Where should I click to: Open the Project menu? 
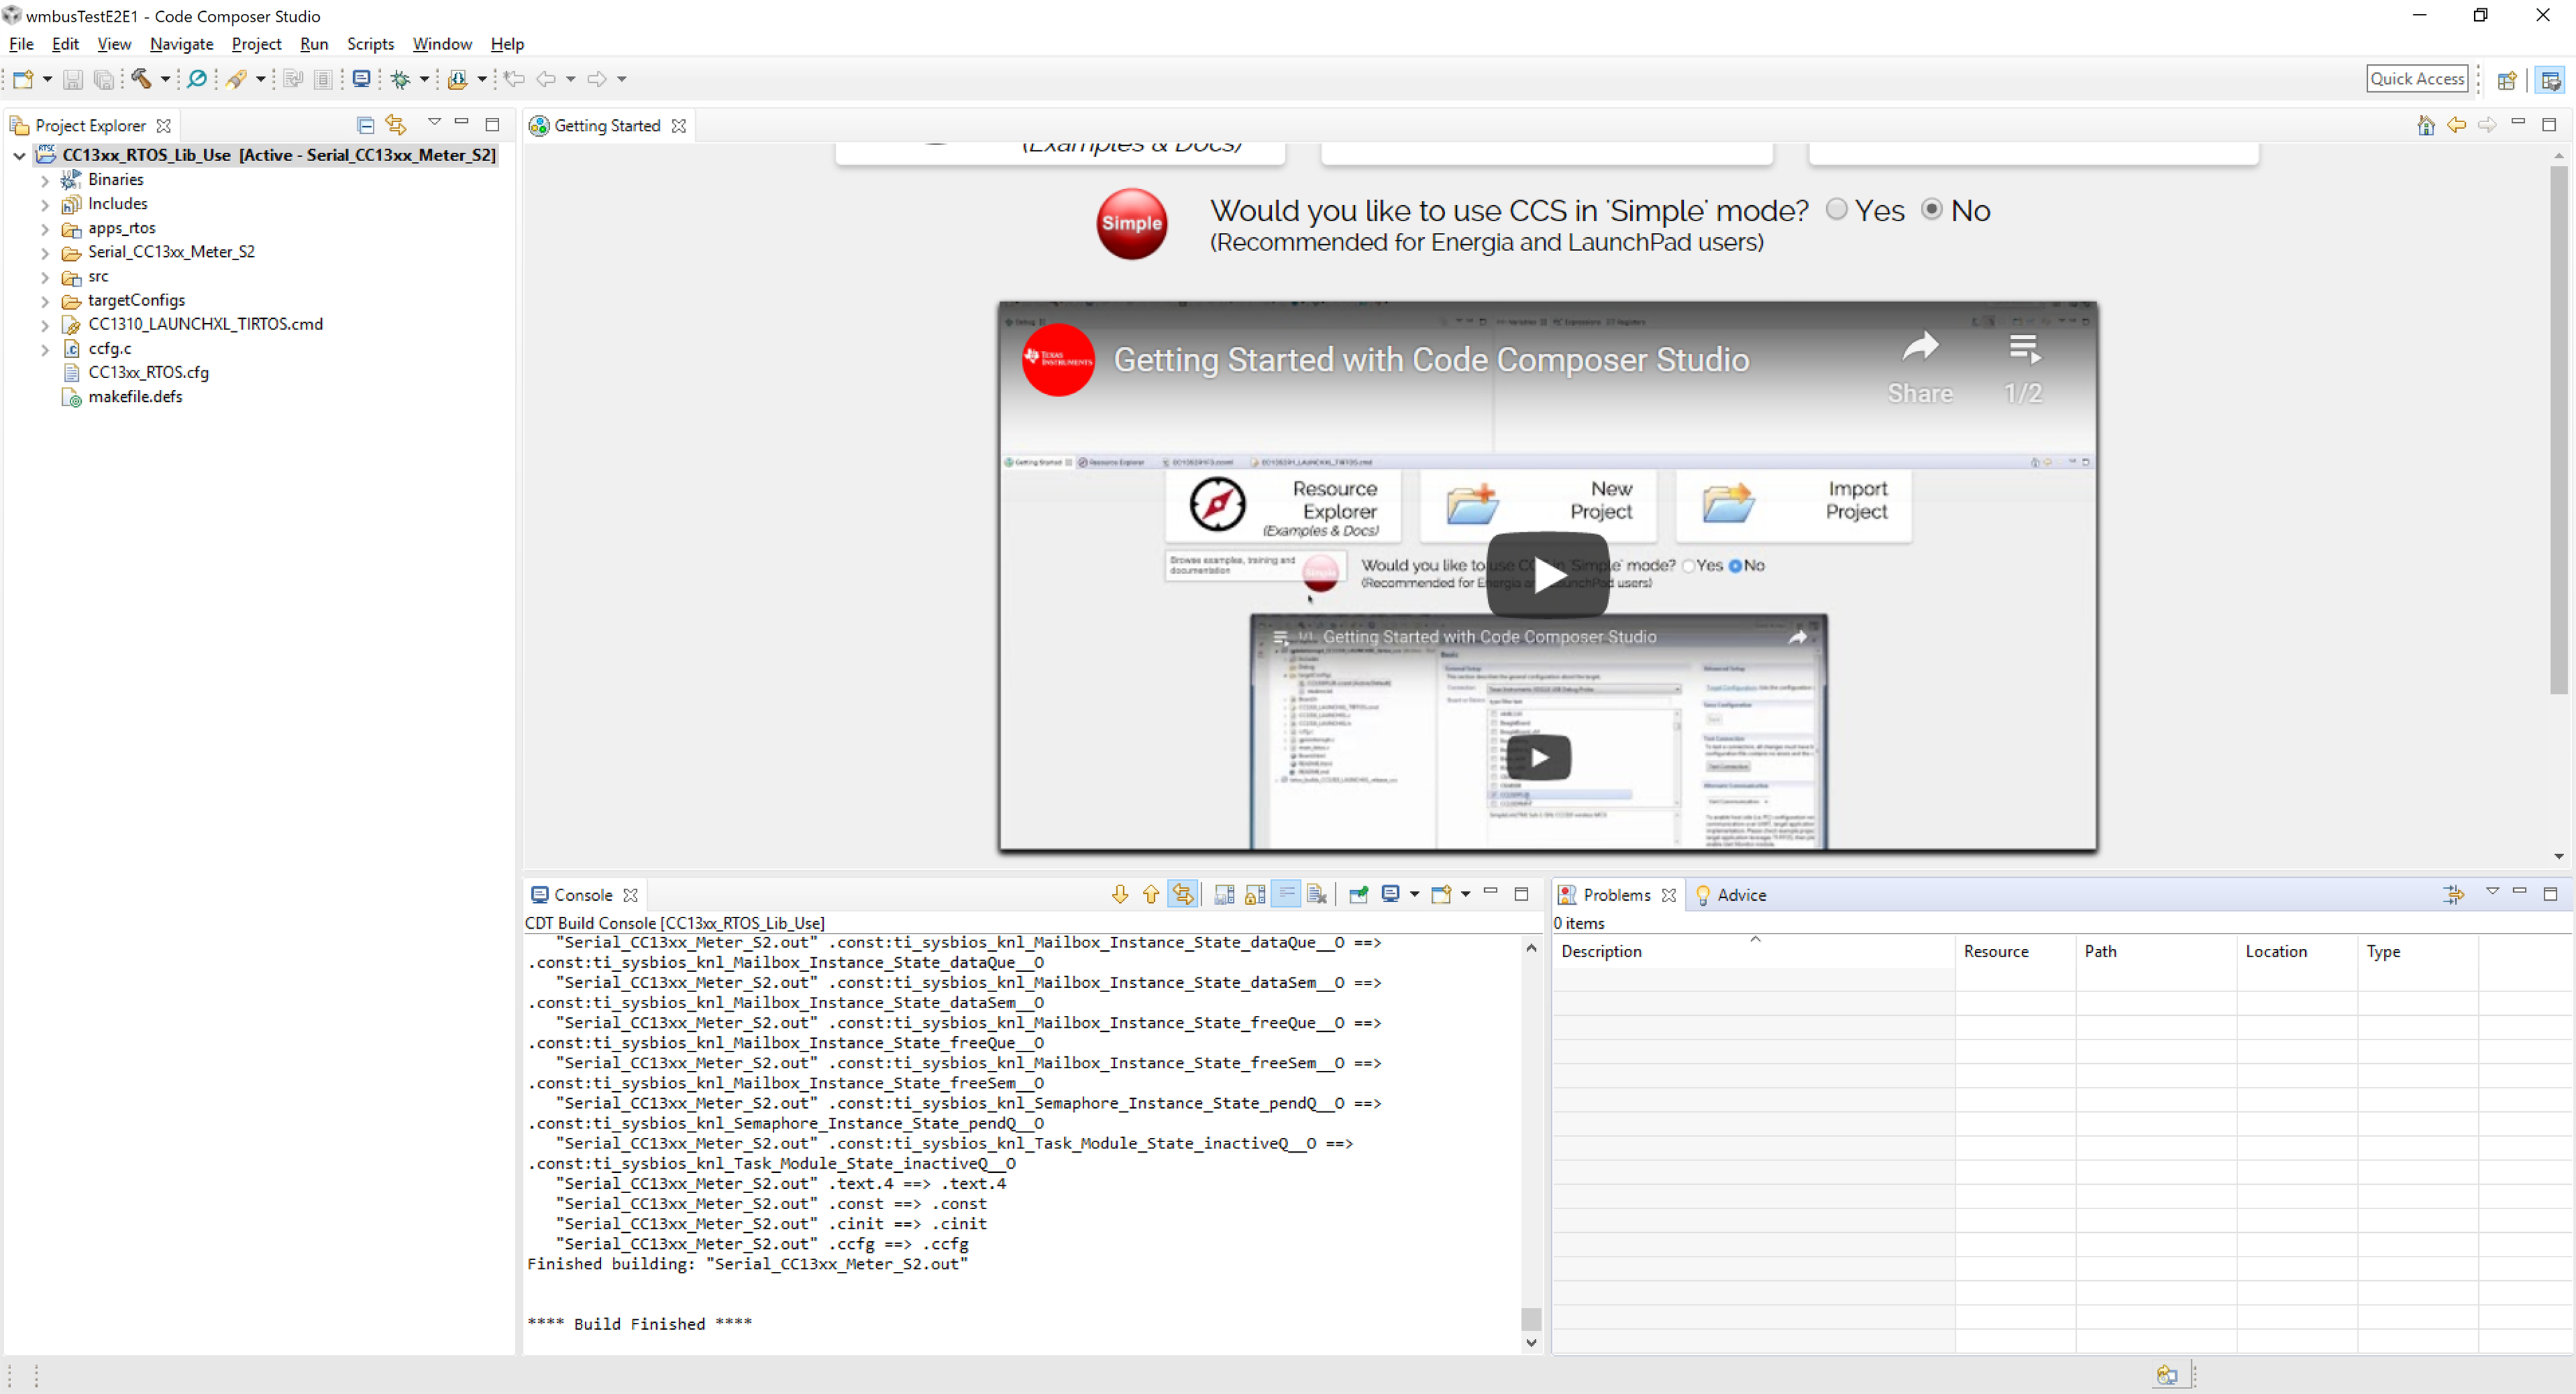(x=256, y=44)
